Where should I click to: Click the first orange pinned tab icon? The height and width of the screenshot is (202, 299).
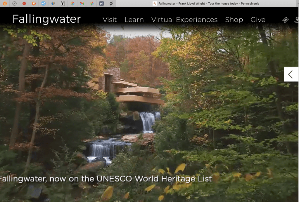tap(5, 4)
